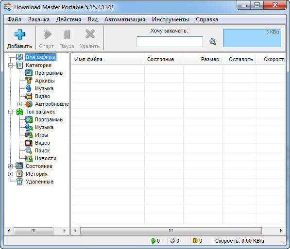Open the Файл menu
This screenshot has height=249, width=290.
point(14,19)
